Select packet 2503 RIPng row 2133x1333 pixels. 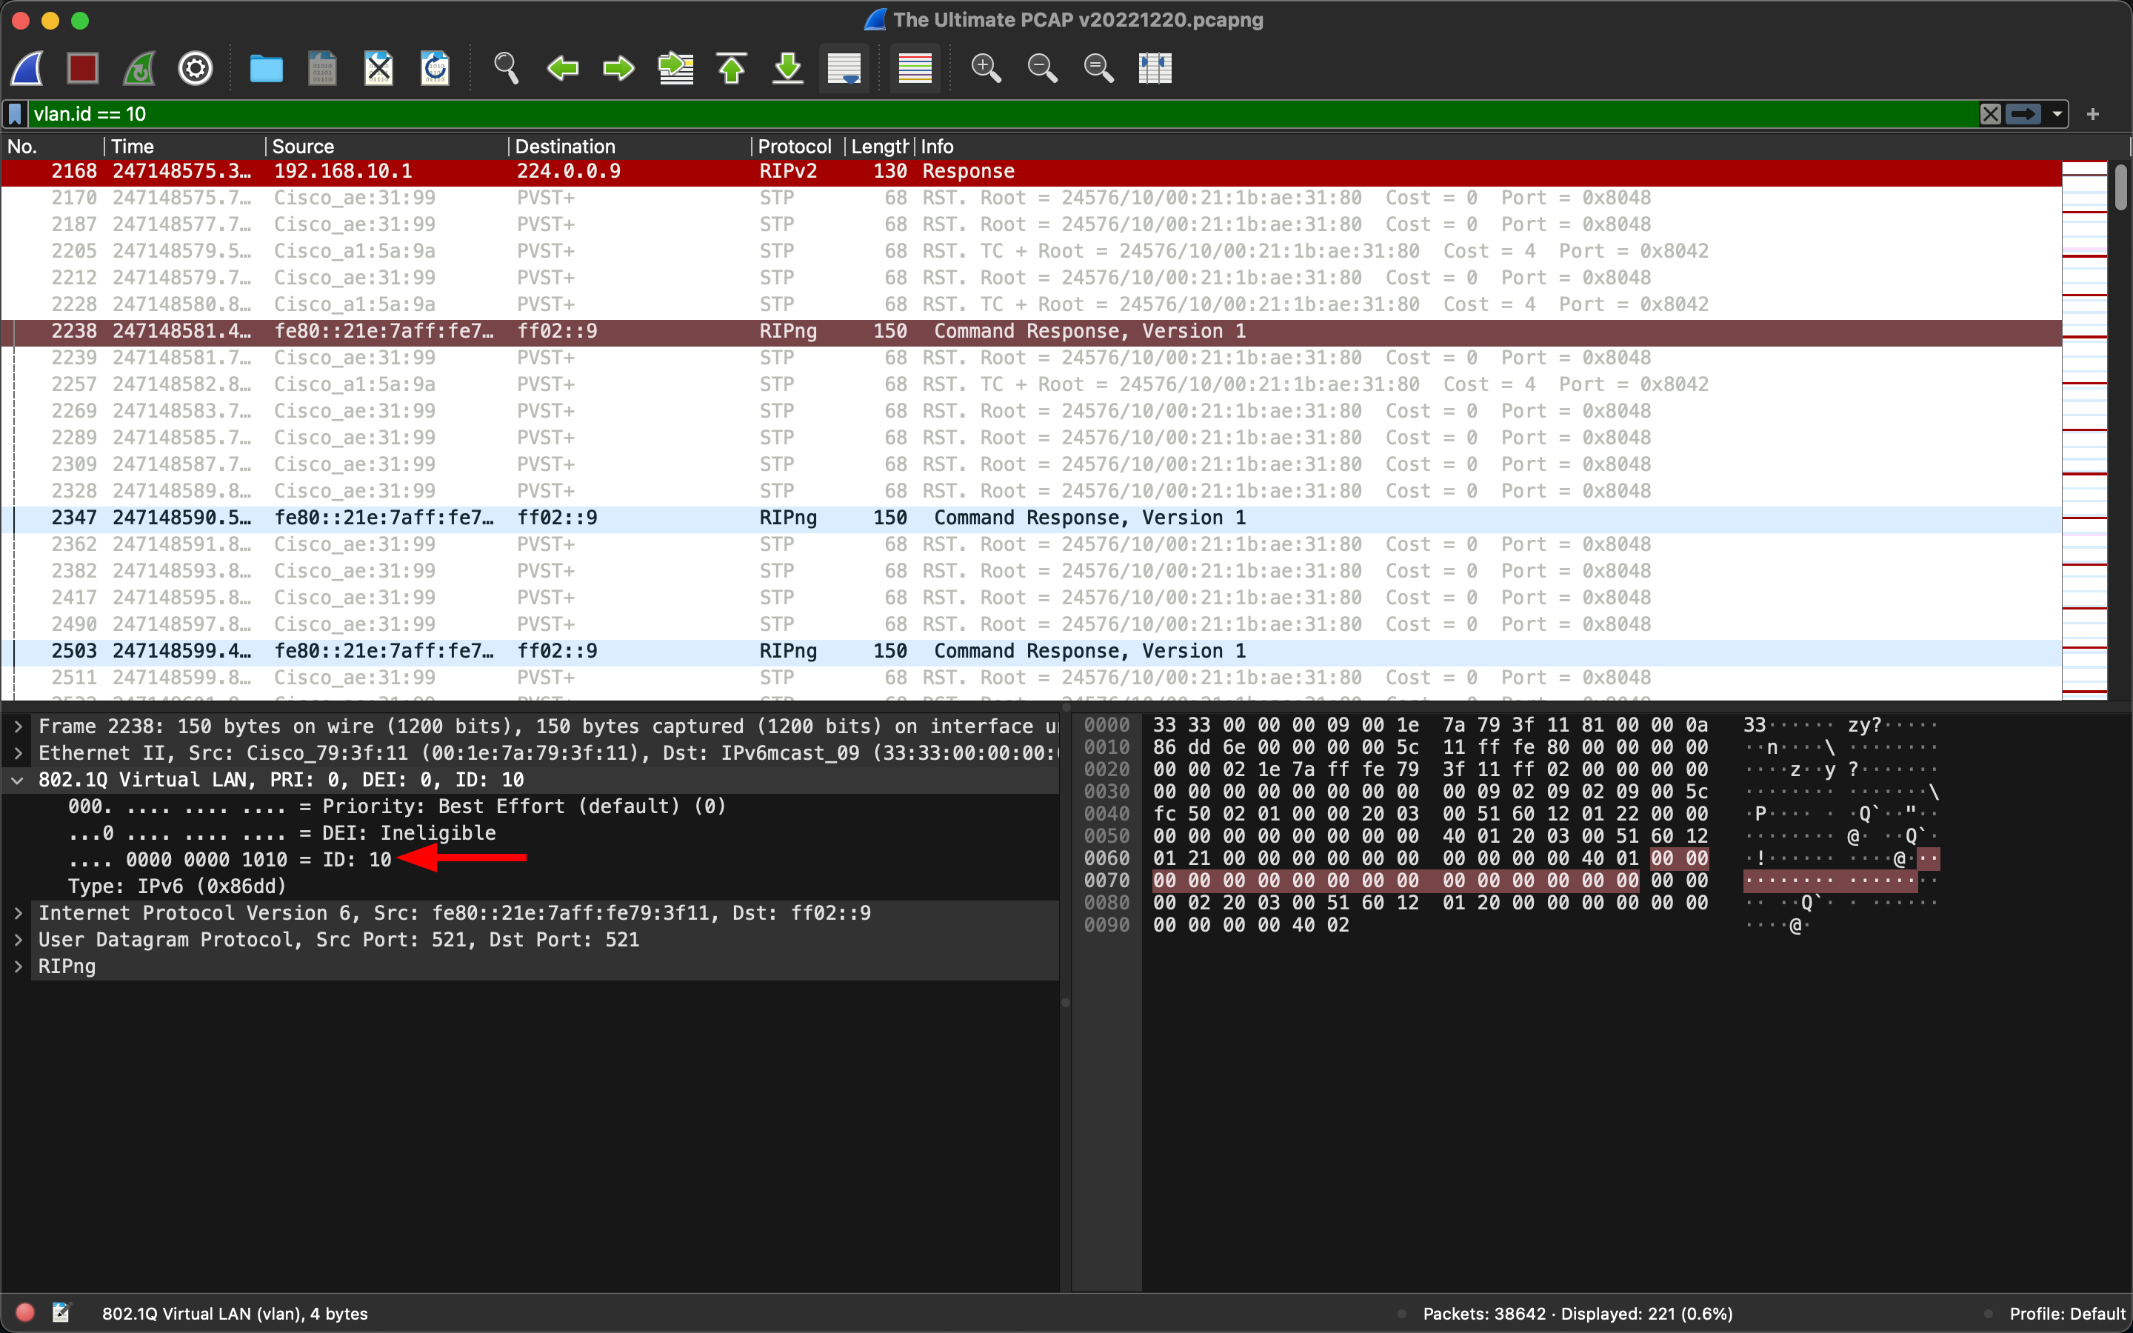1031,651
